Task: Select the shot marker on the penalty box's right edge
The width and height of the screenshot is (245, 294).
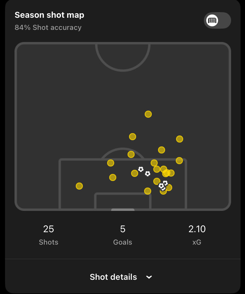Action: [179, 161]
